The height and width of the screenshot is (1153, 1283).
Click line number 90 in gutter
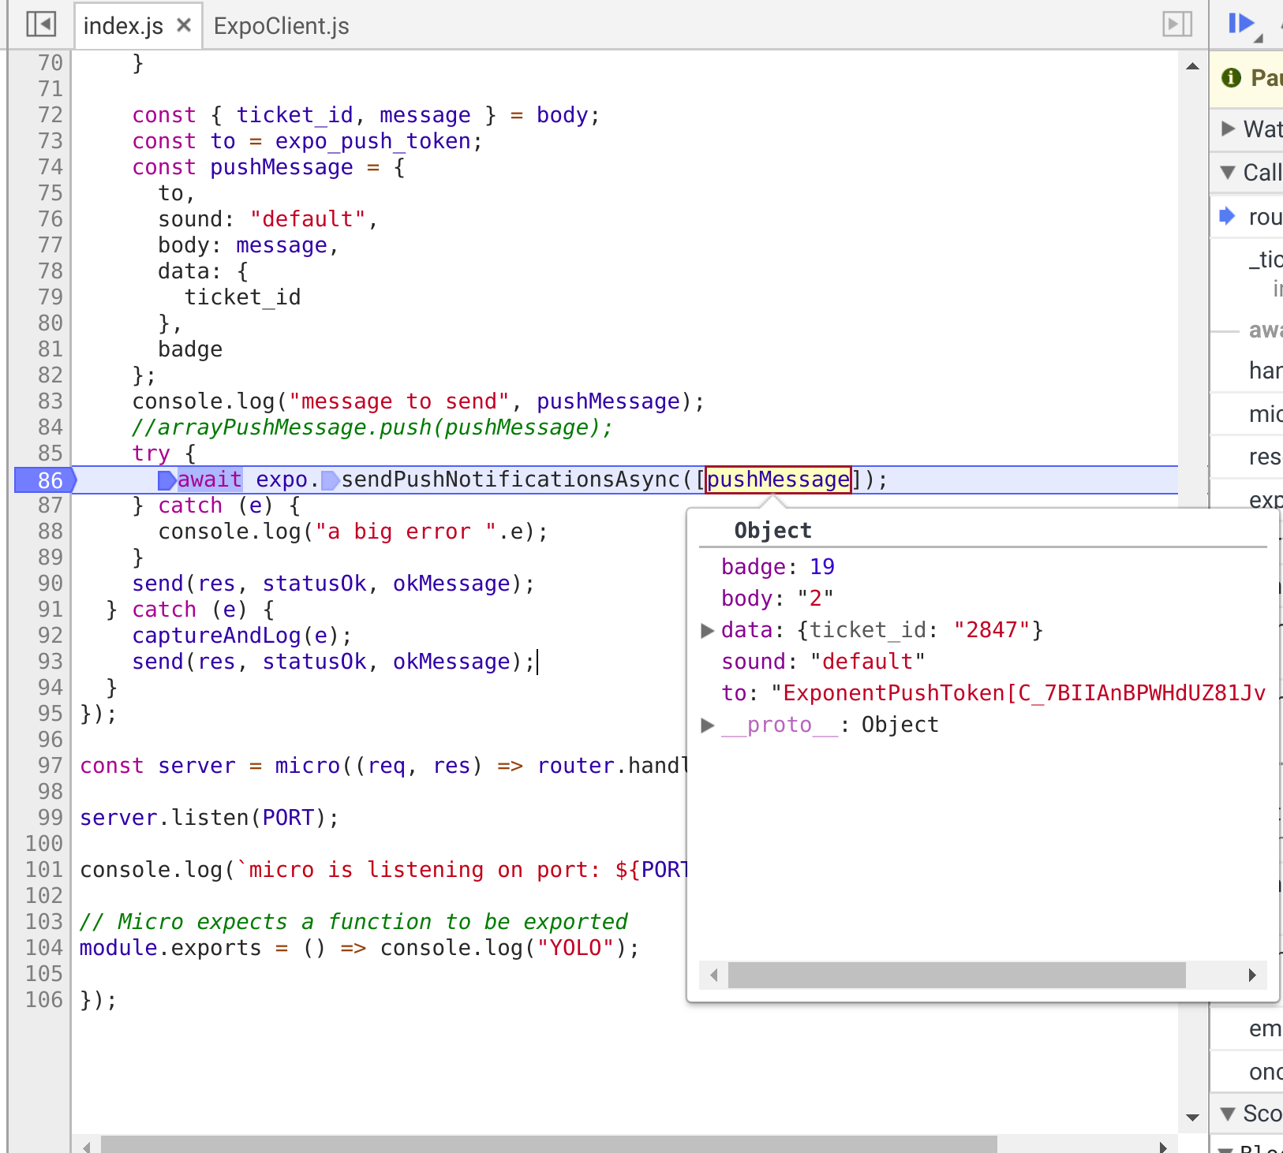tap(50, 584)
